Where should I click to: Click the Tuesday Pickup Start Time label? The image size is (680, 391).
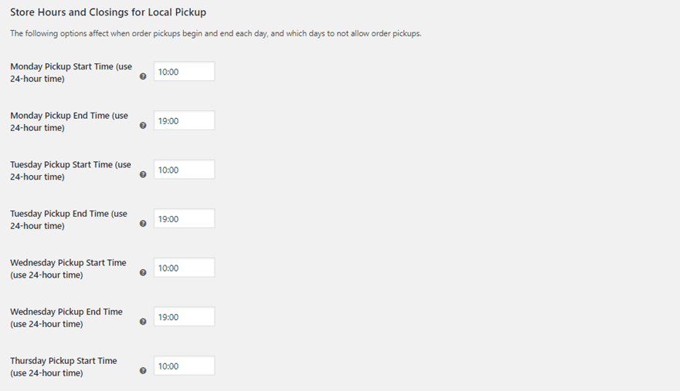pyautogui.click(x=70, y=170)
